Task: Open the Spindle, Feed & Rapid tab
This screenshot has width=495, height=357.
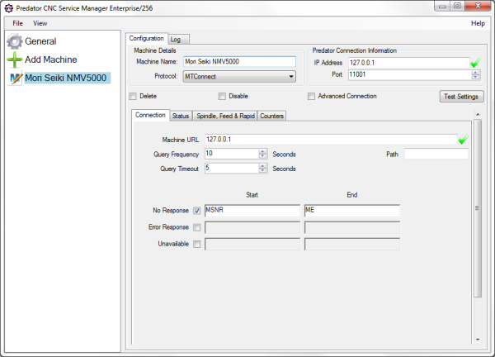Action: [x=225, y=116]
